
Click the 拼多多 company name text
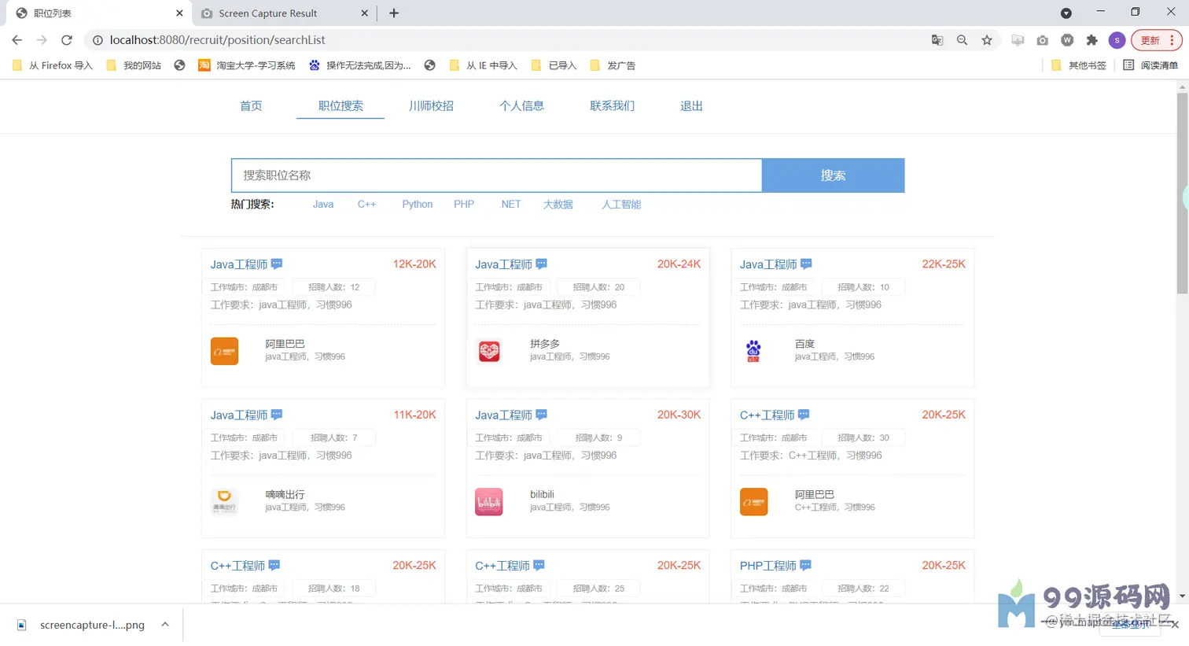(x=545, y=344)
